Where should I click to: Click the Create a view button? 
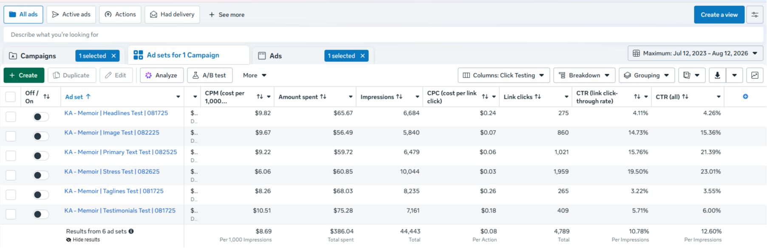tap(719, 14)
